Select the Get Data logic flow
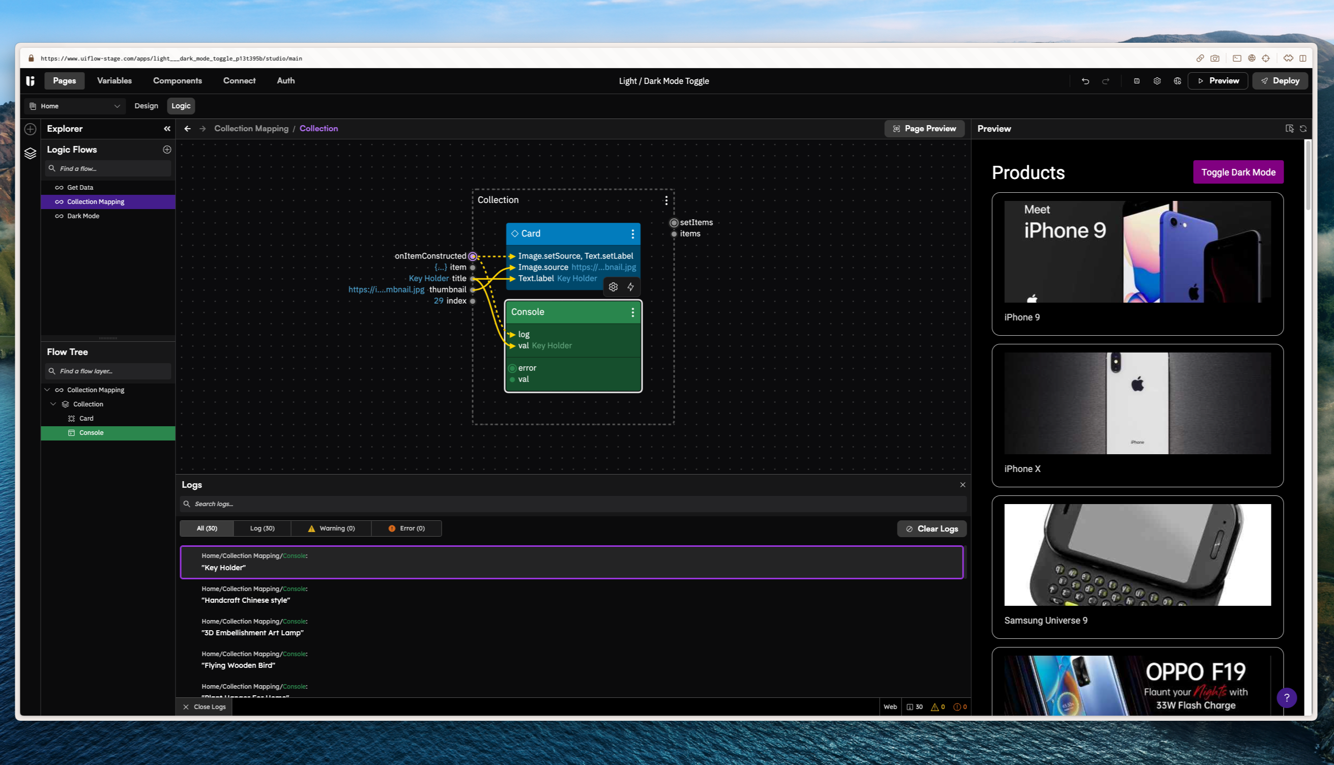 (108, 188)
